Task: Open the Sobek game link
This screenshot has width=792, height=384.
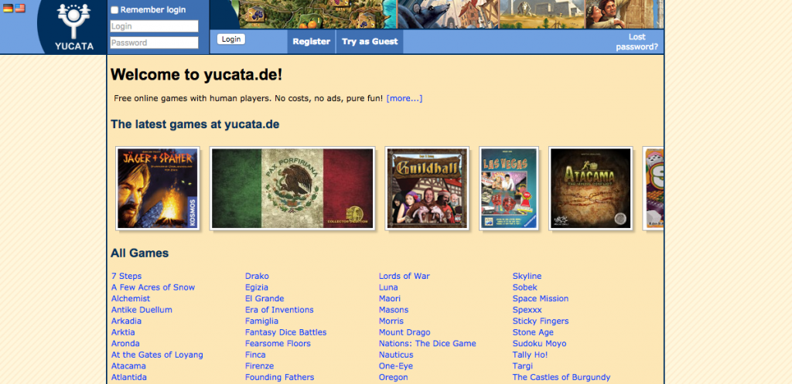Action: coord(525,287)
